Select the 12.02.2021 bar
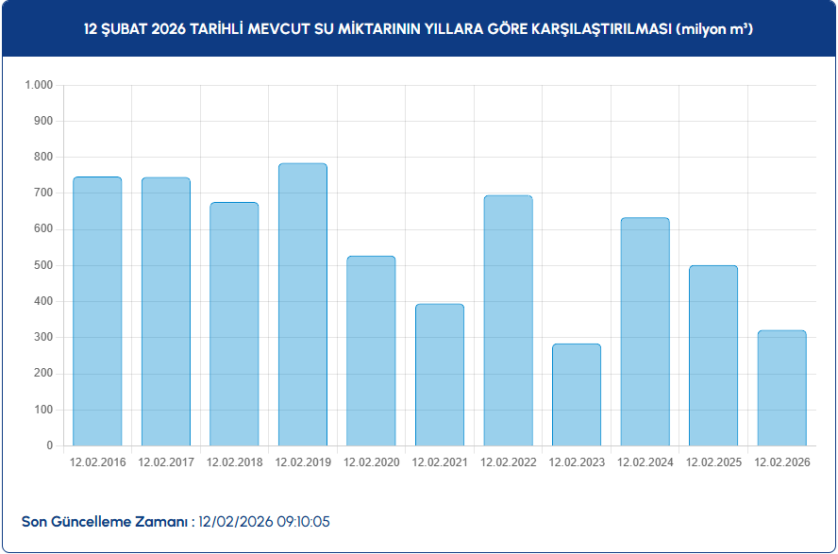Image resolution: width=838 pixels, height=554 pixels. 440,375
